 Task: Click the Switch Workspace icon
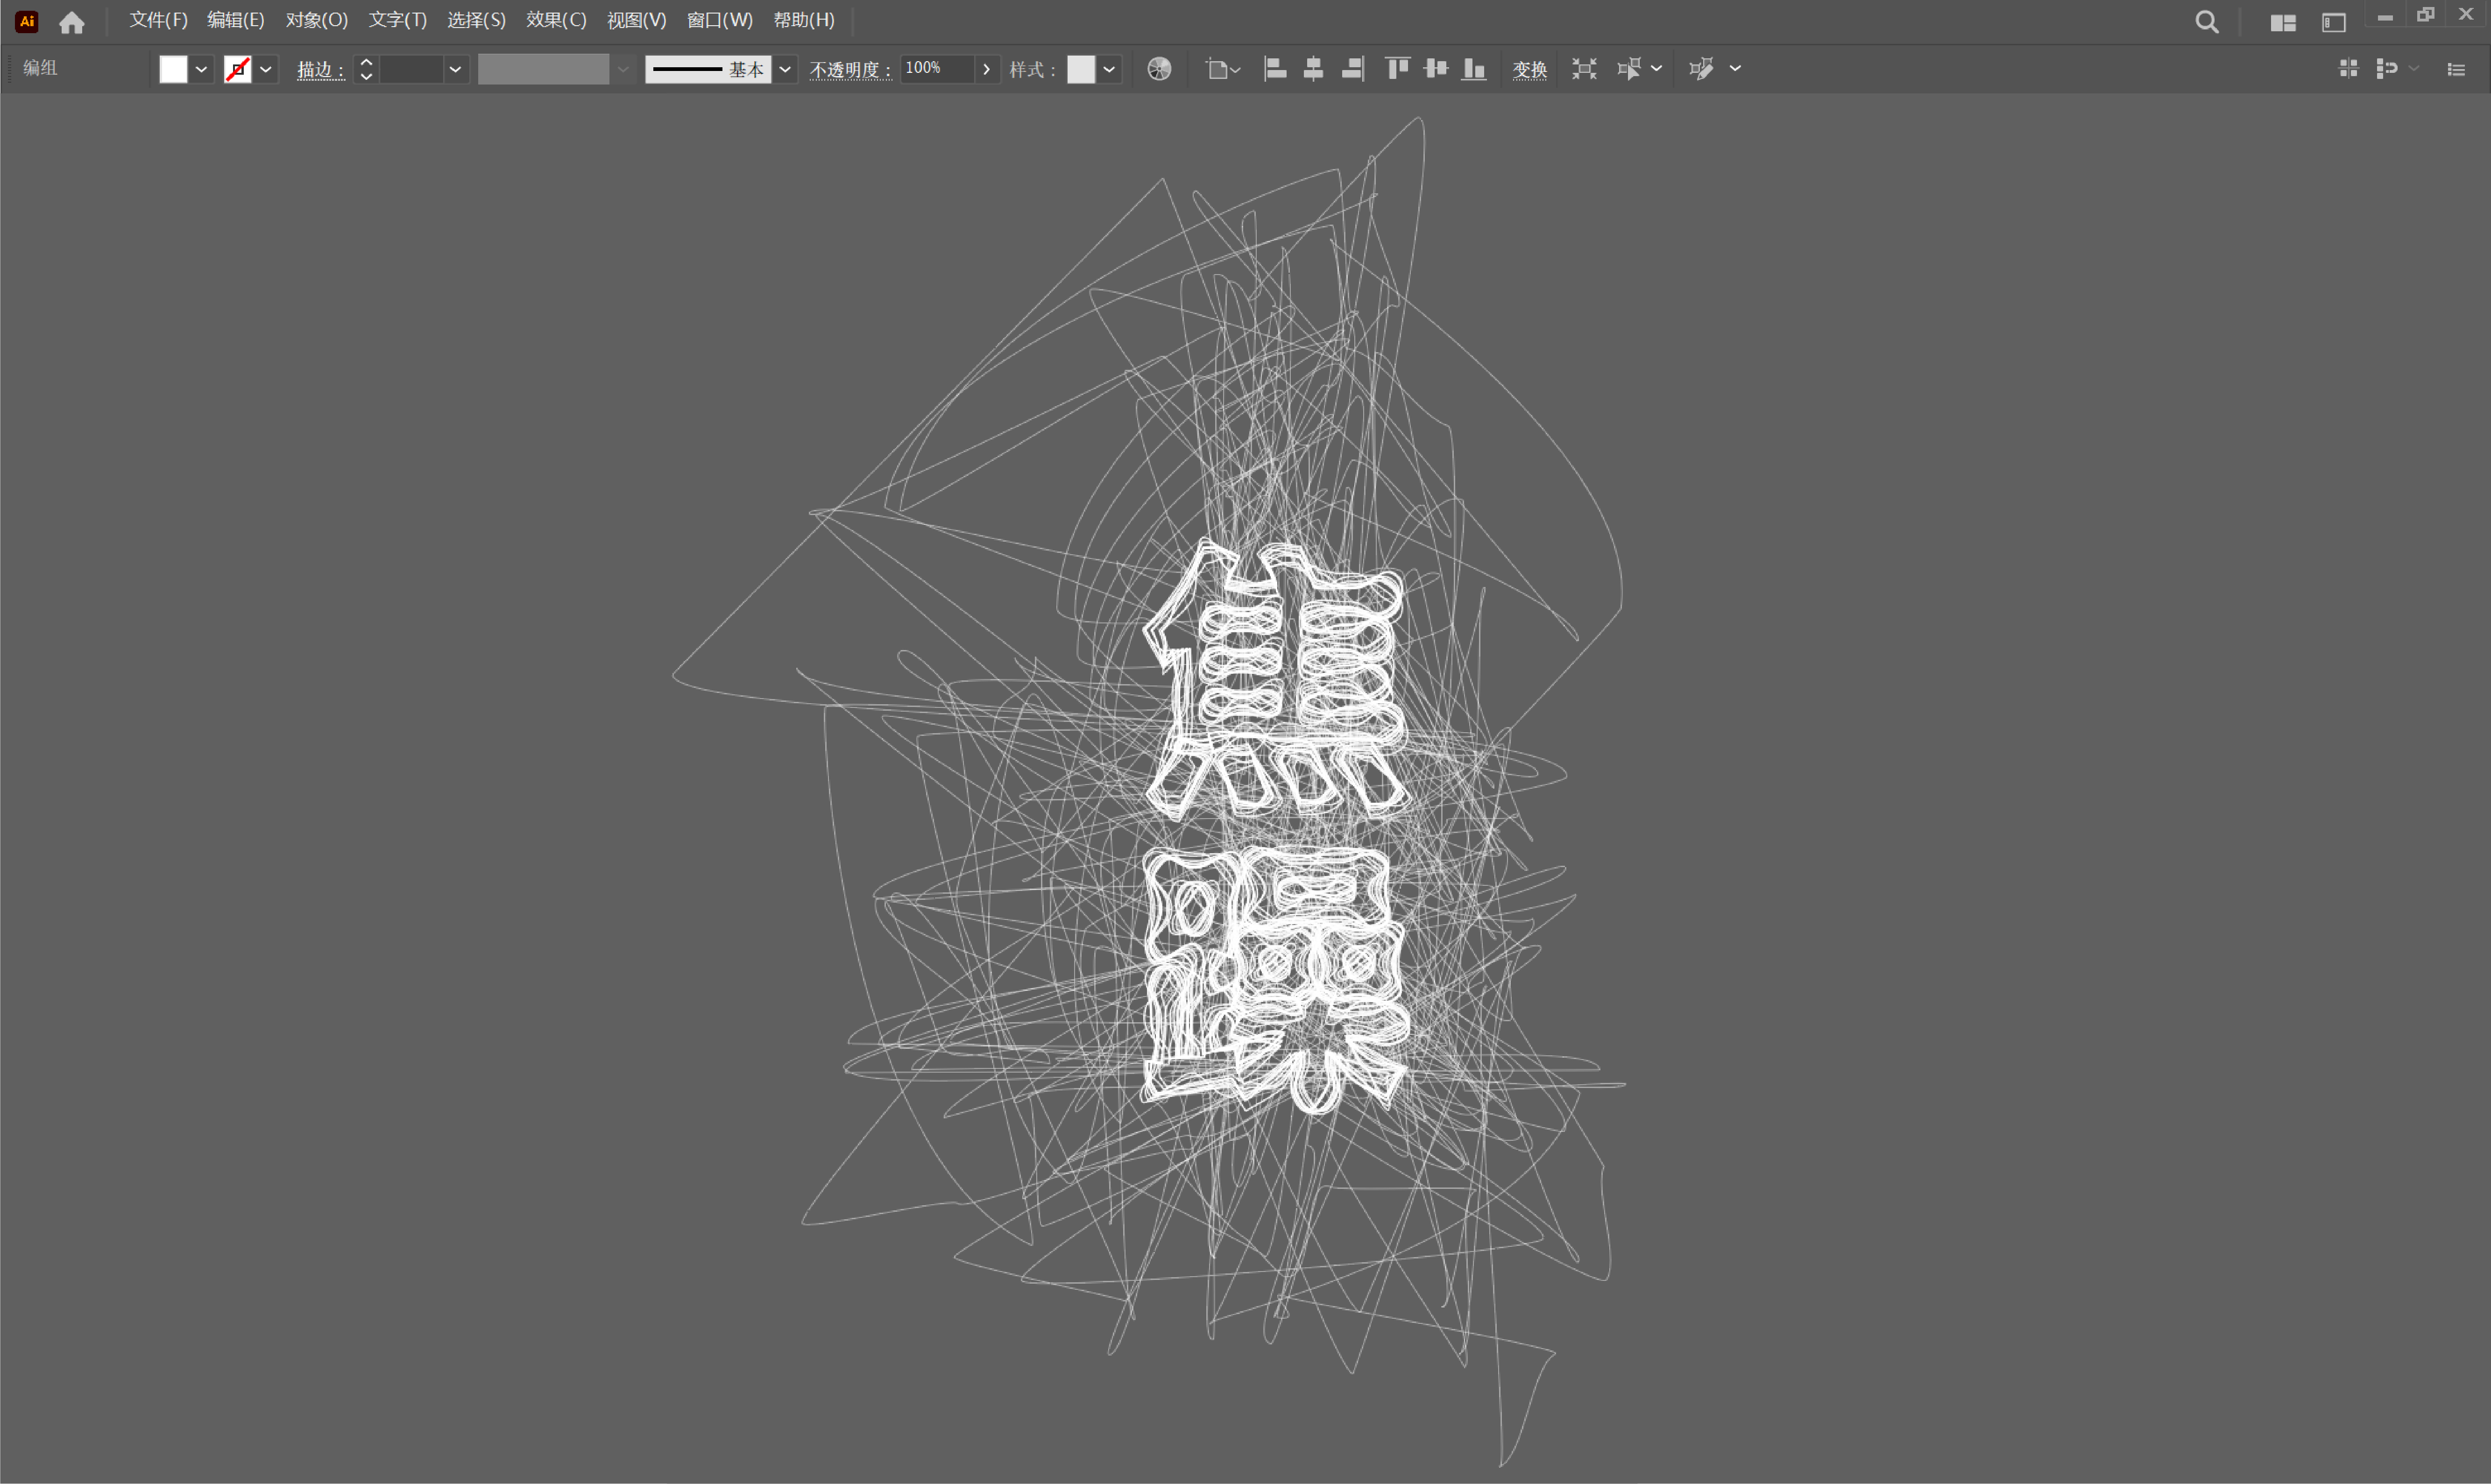pos(2333,22)
